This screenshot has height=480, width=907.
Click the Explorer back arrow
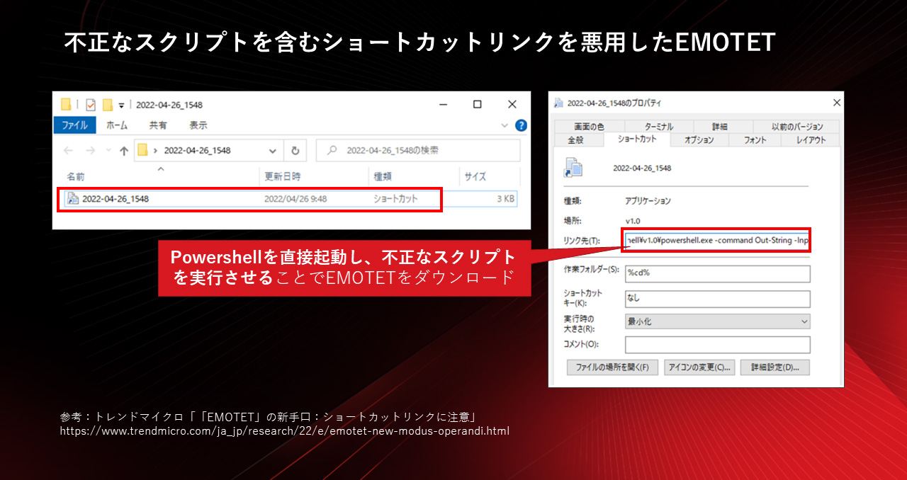coord(68,150)
